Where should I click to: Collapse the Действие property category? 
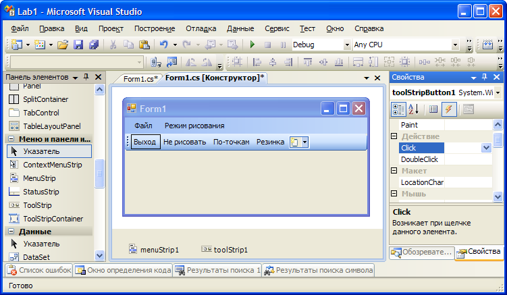[x=394, y=136]
